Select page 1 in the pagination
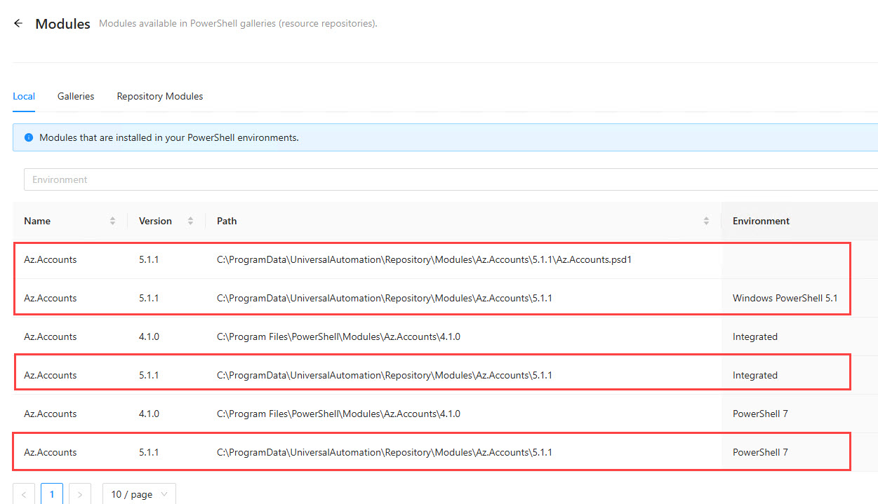Viewport: 878px width, 504px height. [52, 494]
